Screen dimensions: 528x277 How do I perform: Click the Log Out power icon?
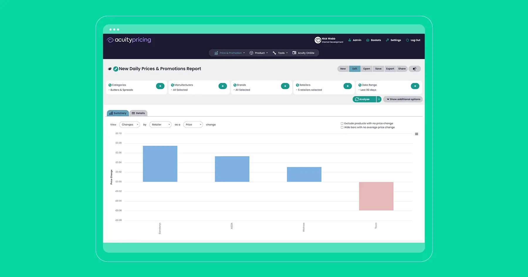click(407, 40)
